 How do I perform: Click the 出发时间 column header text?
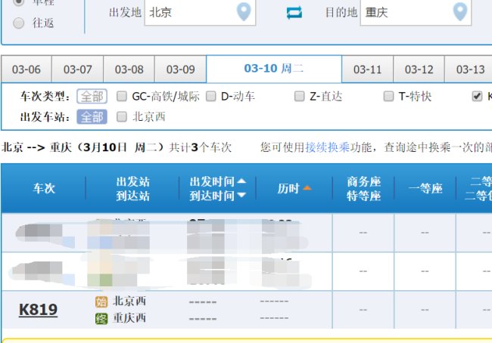click(x=212, y=181)
